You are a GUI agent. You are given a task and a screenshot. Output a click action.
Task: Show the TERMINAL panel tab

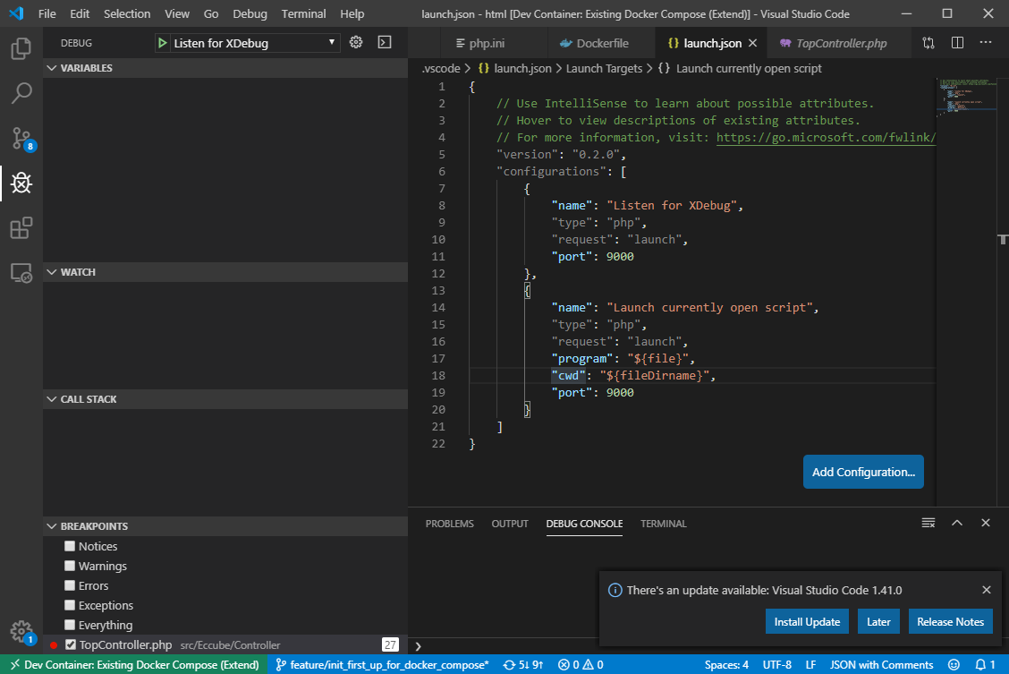click(664, 524)
